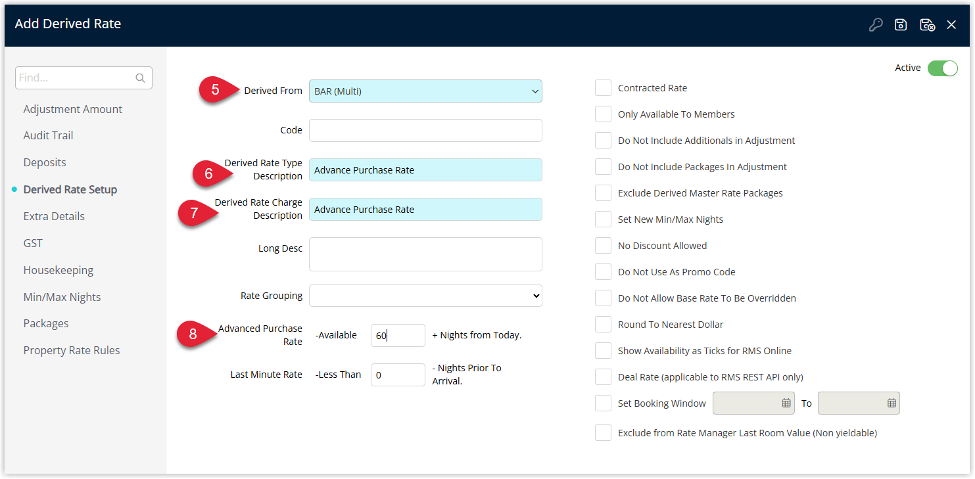Screen dimensions: 975x479
Task: Select Deposits in sidebar
Action: pos(45,162)
